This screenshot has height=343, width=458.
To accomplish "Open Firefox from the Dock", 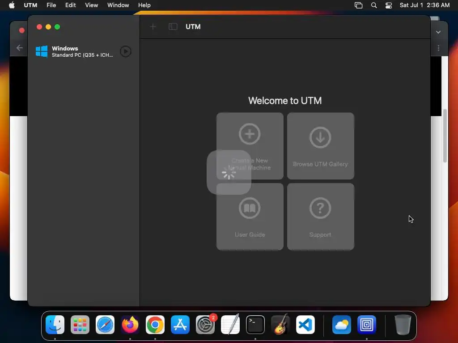I will pos(130,325).
